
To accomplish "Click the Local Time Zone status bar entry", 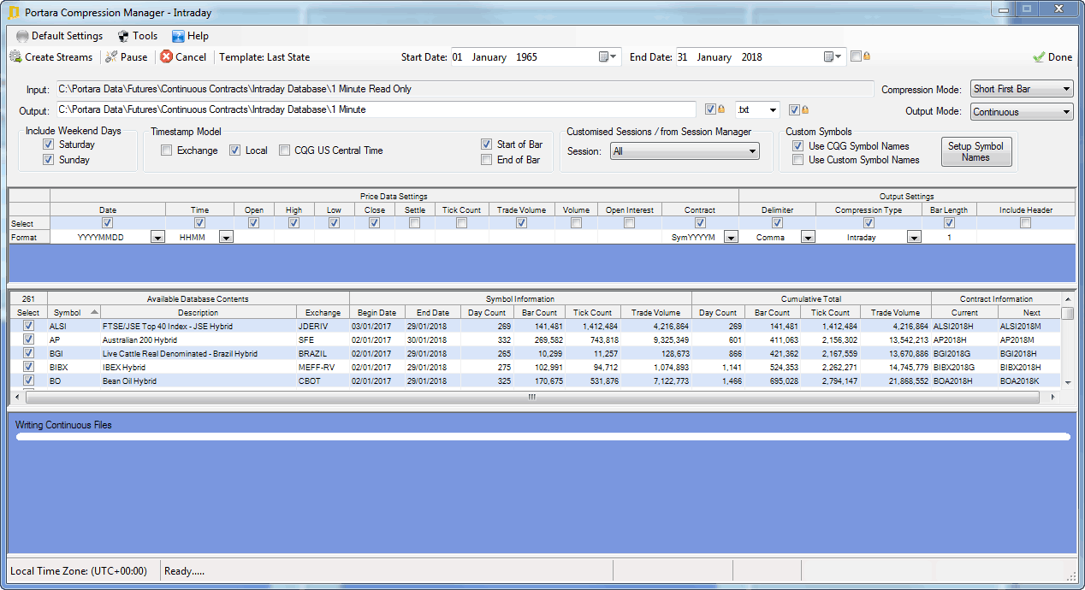I will (79, 571).
